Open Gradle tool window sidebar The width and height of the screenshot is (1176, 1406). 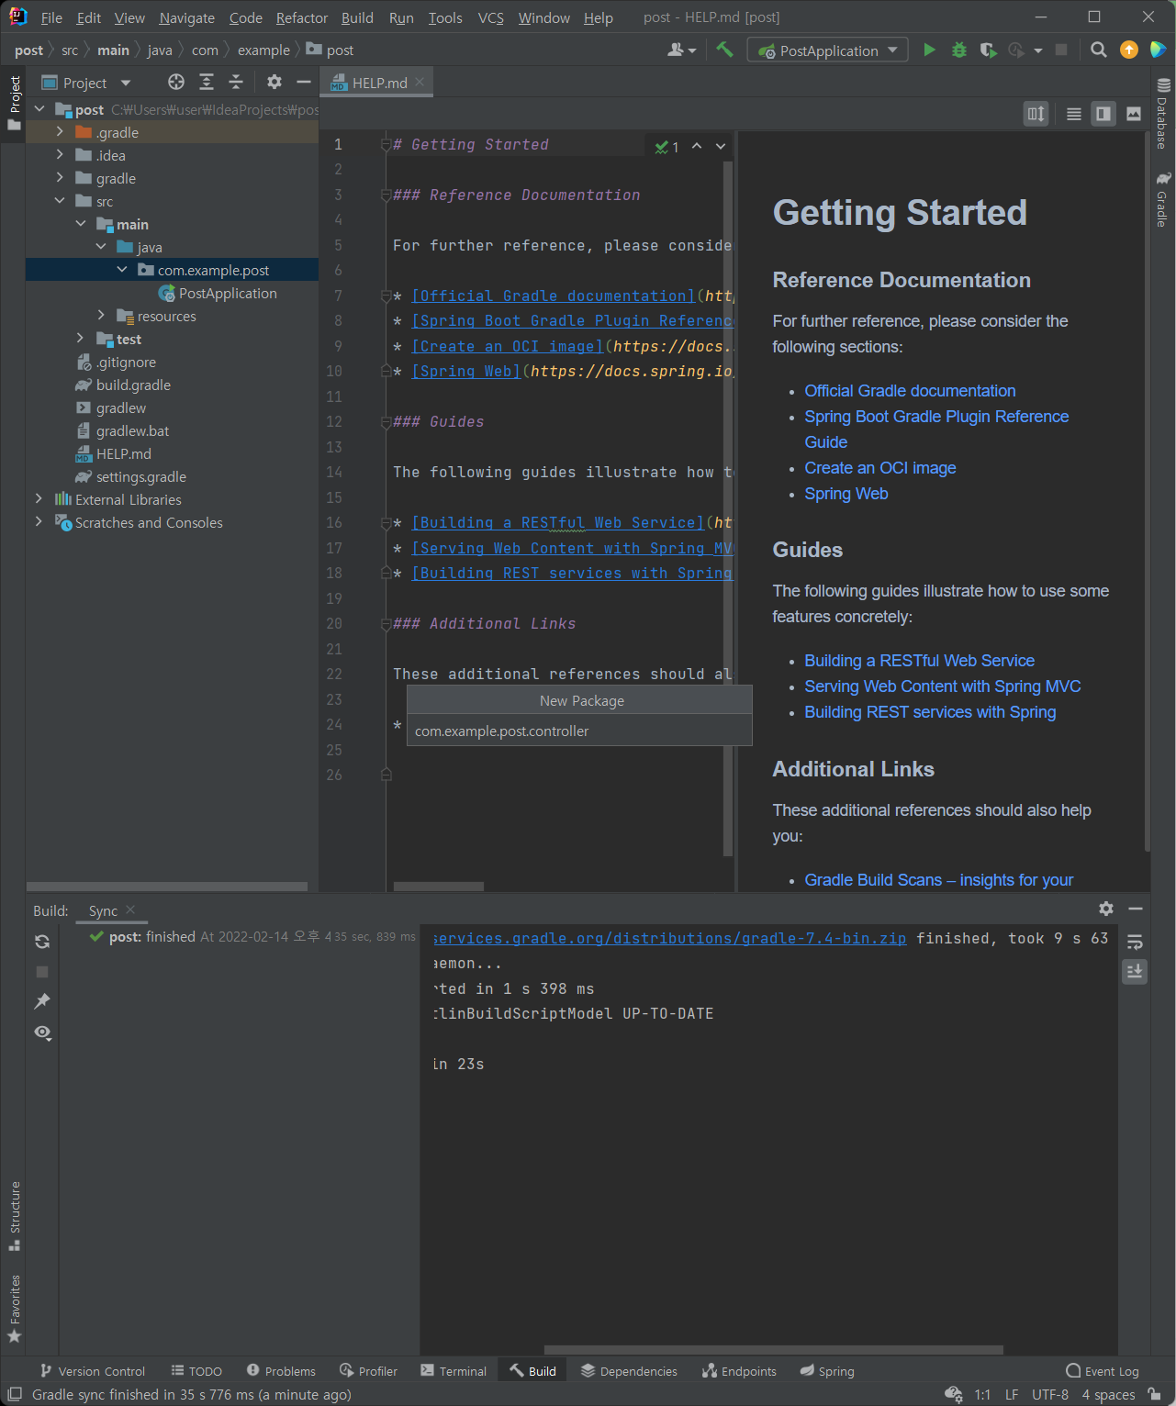[x=1162, y=199]
